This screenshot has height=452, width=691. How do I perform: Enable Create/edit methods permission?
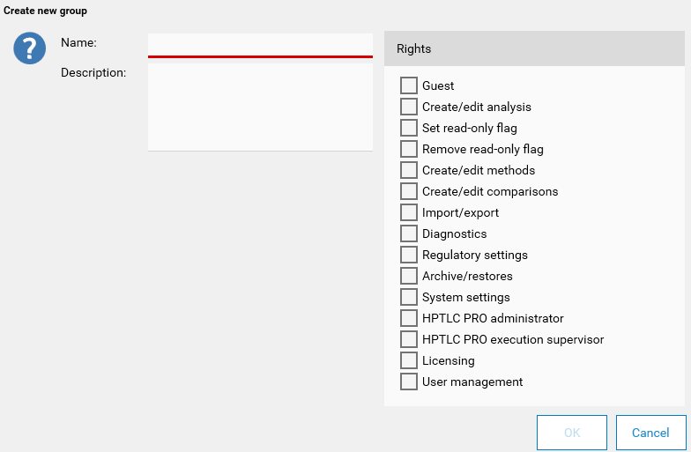409,170
